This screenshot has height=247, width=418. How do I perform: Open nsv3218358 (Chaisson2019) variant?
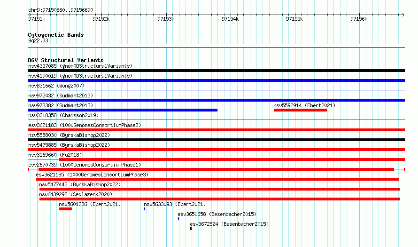tap(63, 115)
